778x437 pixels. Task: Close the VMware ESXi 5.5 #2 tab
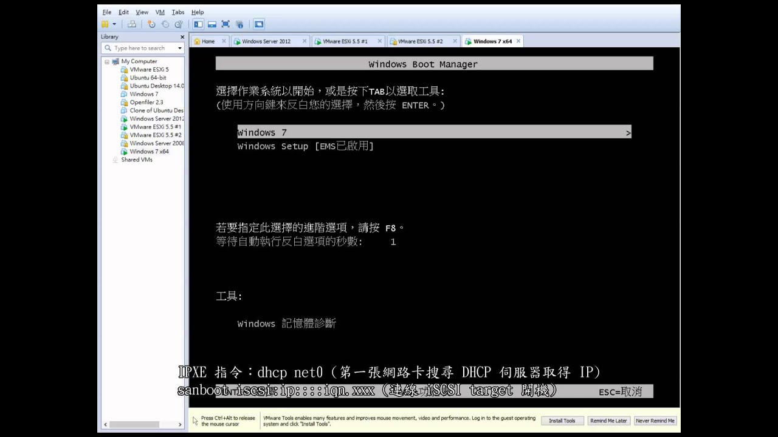(455, 41)
